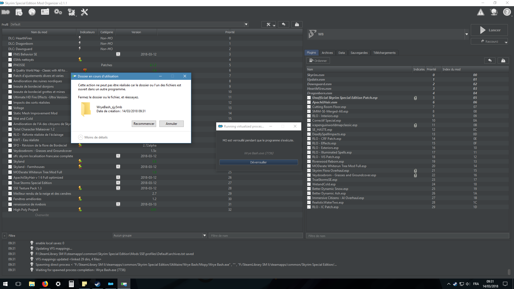The image size is (514, 289).
Task: Click mod list Filtre de nom field
Action: click(255, 236)
